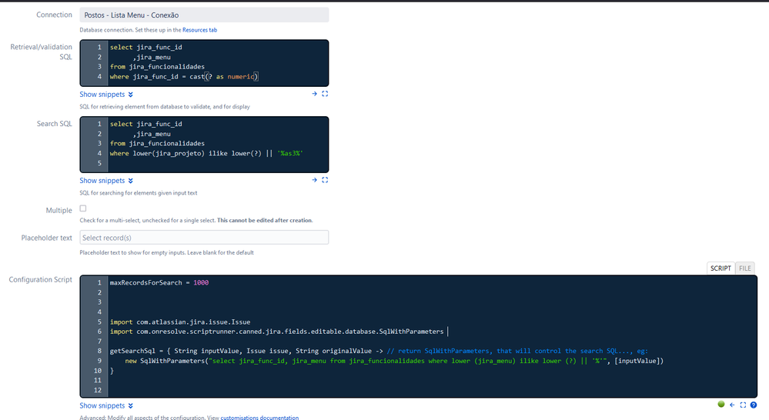
Task: Click the 'where lower(jira_projeto) ilike' line in Search SQL
Action: [x=206, y=153]
